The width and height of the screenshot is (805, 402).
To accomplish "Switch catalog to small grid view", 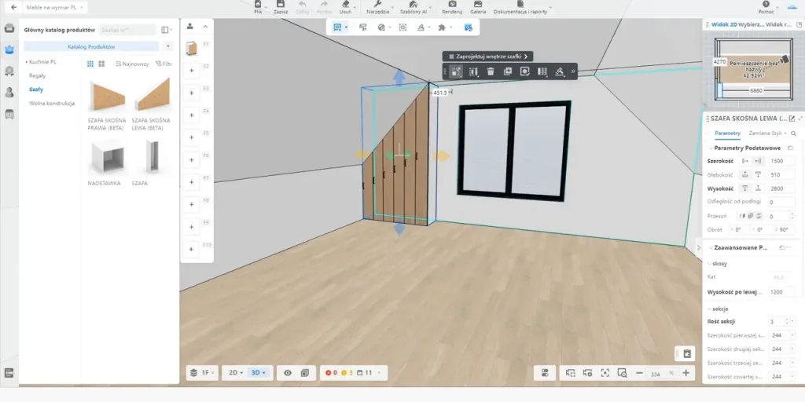I will click(x=90, y=64).
